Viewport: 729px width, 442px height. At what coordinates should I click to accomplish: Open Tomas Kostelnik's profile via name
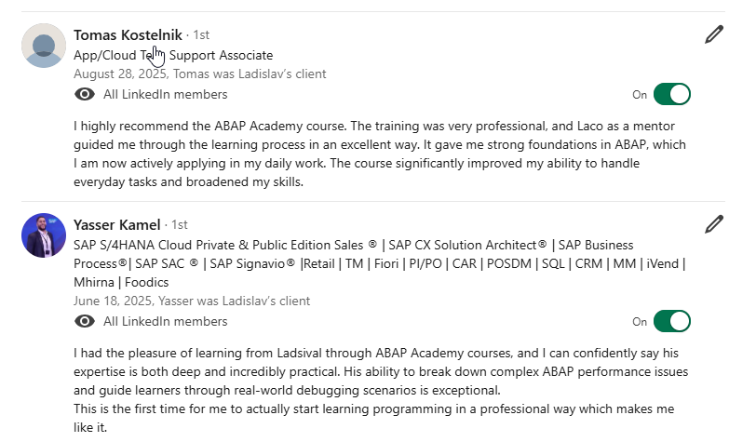(128, 35)
